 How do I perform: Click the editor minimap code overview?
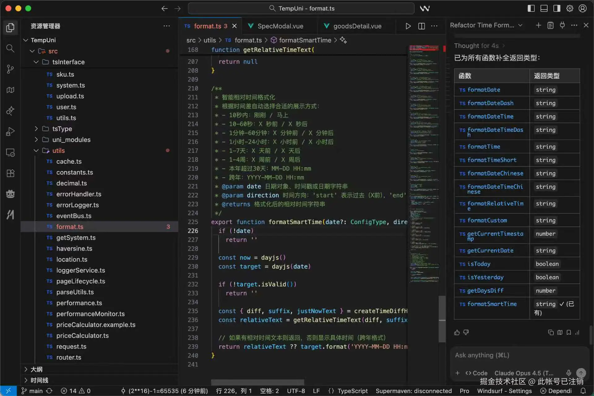pos(424,155)
